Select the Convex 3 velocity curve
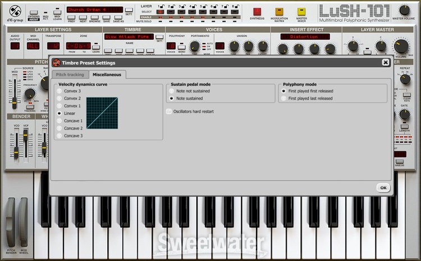The image size is (421, 261). (x=60, y=91)
